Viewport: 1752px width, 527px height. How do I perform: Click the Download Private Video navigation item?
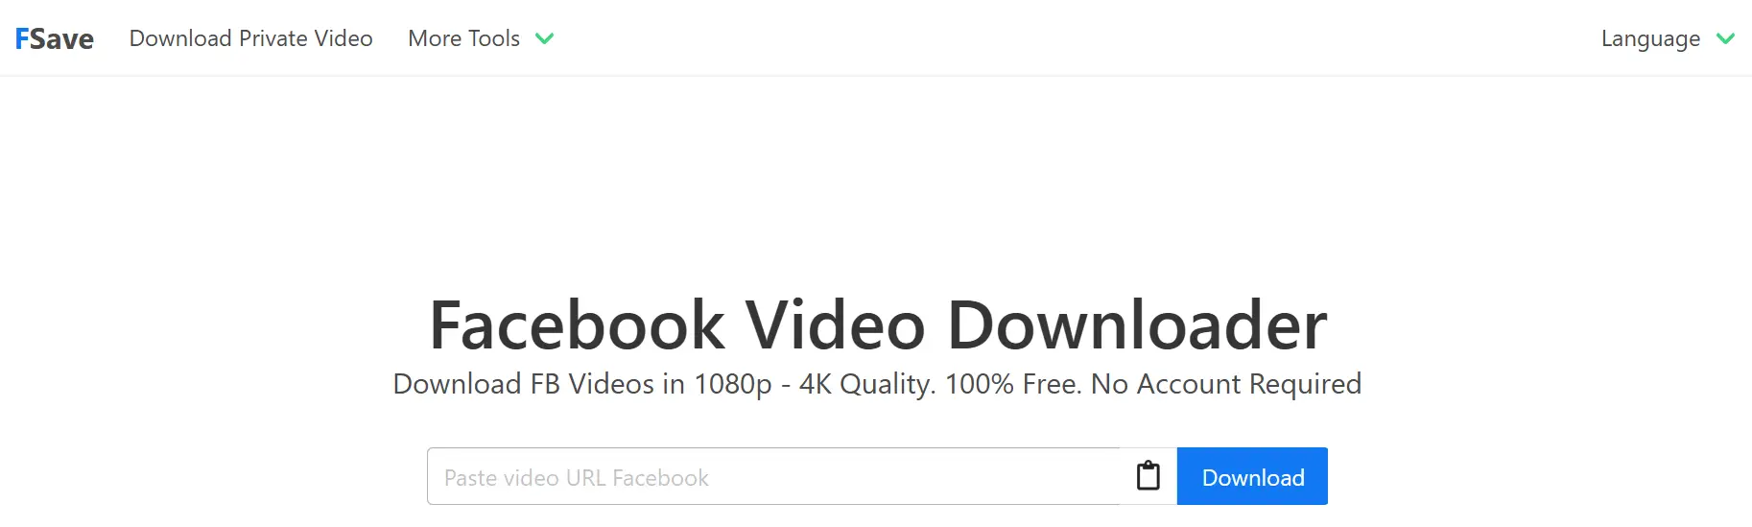click(x=251, y=38)
